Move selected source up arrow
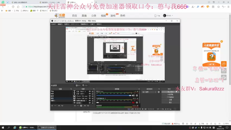This screenshot has width=231, height=130. tap(85, 106)
